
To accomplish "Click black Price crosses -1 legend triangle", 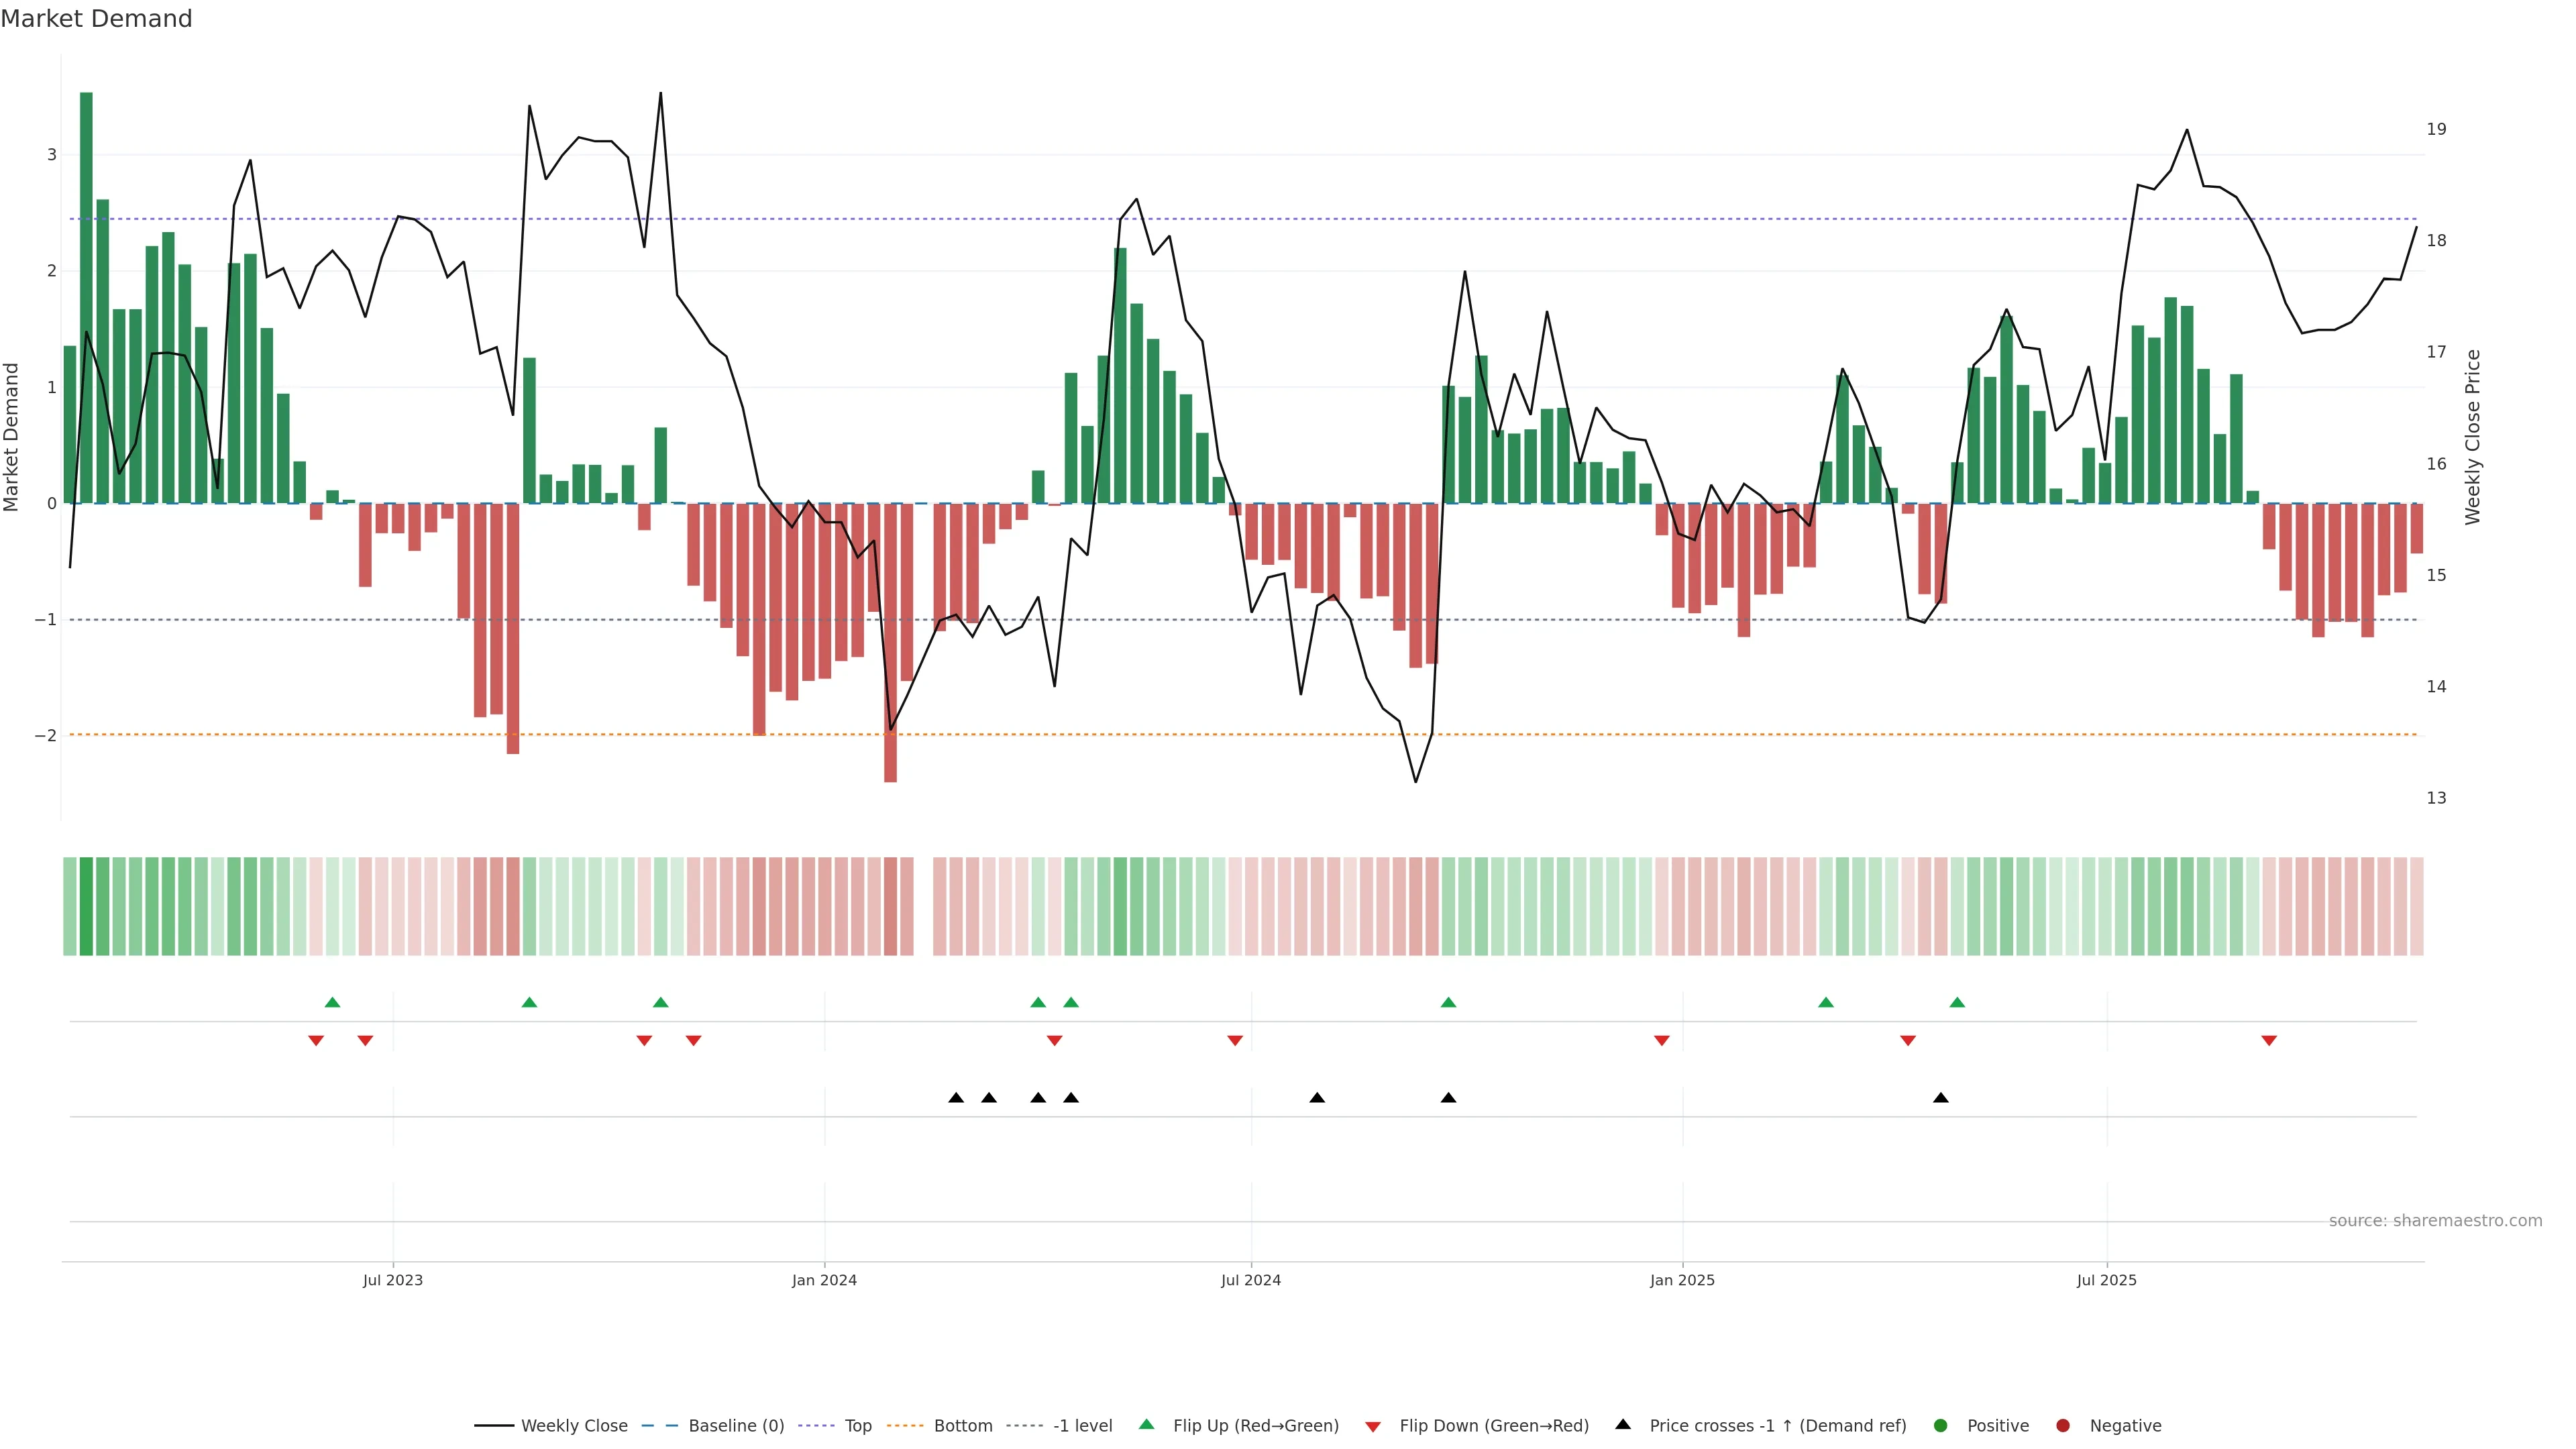I will pyautogui.click(x=1623, y=1424).
